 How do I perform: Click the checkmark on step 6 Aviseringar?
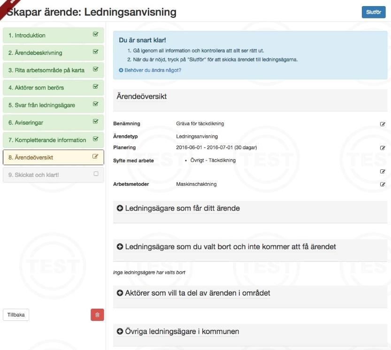95,122
